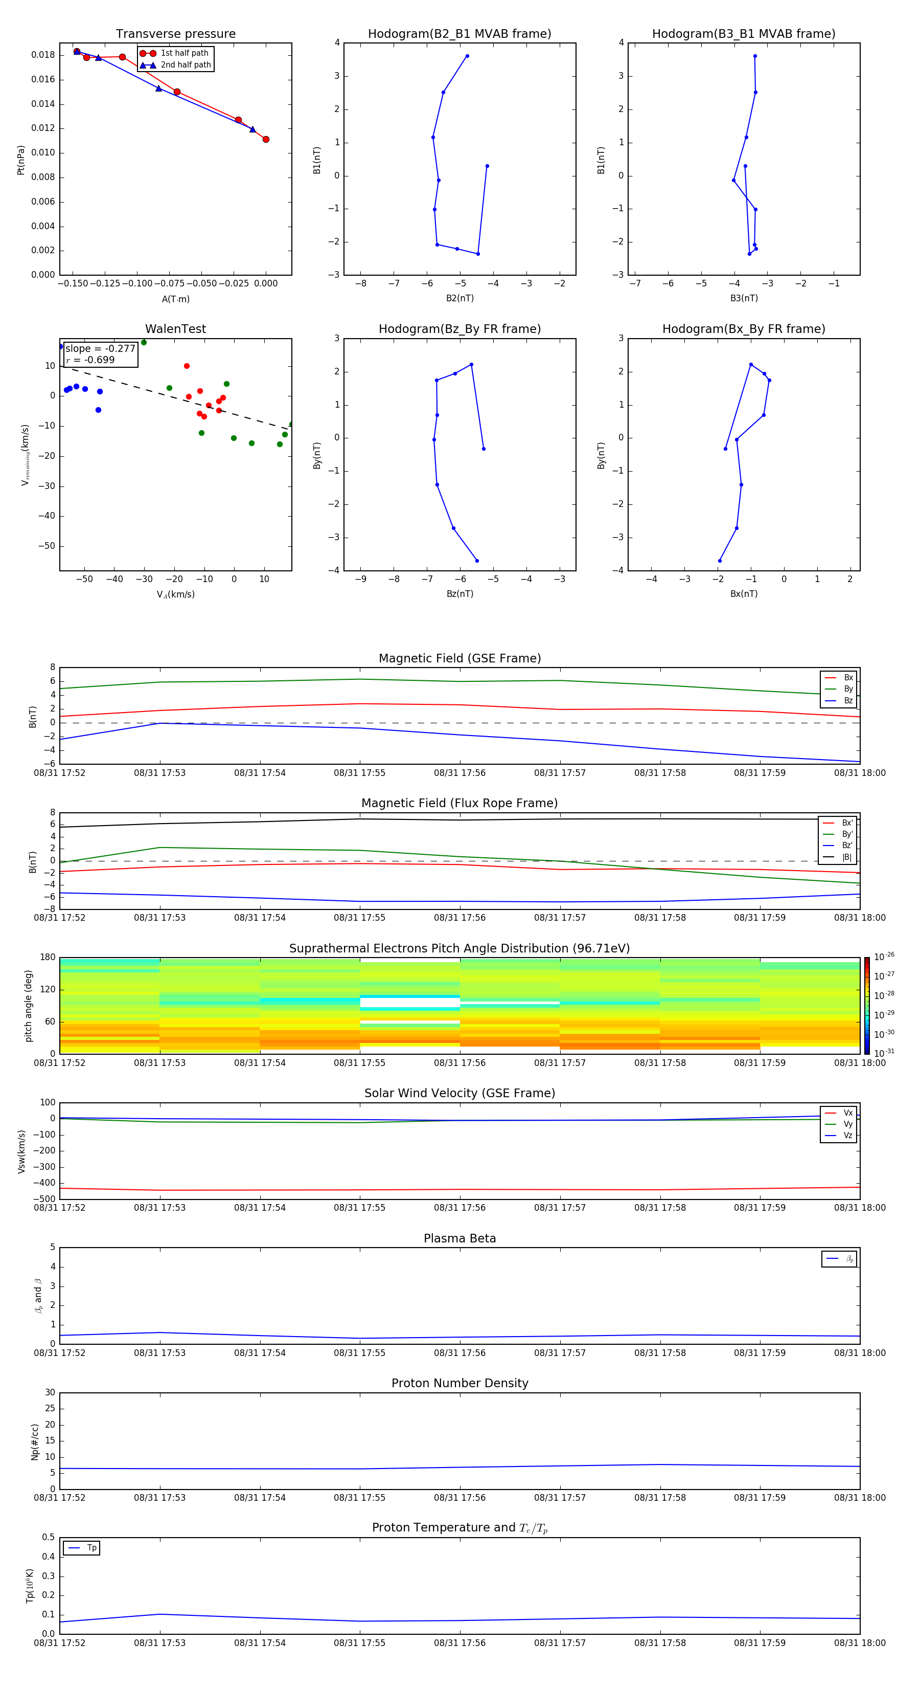Click the 'Hodogram(Bz_By FR frame)' title
The image size is (920, 1688).
(459, 329)
